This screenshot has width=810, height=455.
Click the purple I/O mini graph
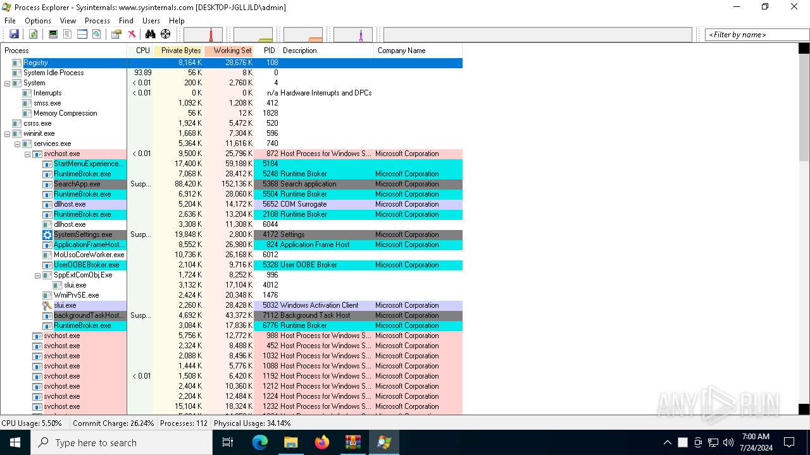[x=353, y=35]
